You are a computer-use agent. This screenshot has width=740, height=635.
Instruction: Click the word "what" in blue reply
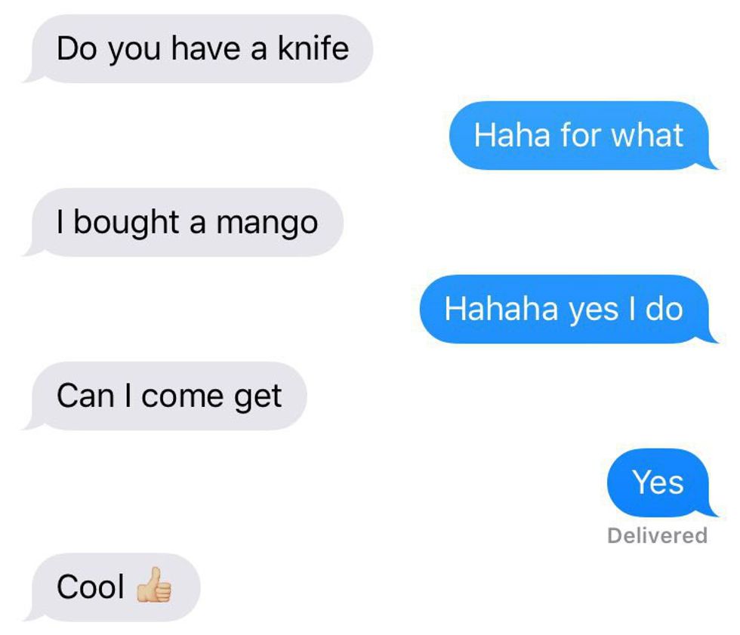pos(647,135)
